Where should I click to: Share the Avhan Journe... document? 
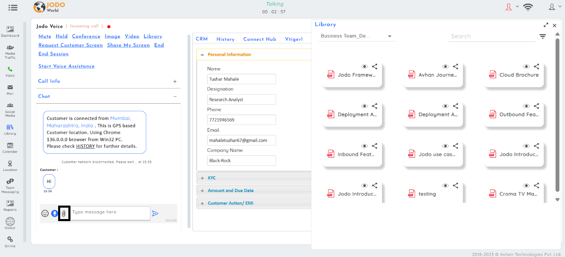(455, 66)
